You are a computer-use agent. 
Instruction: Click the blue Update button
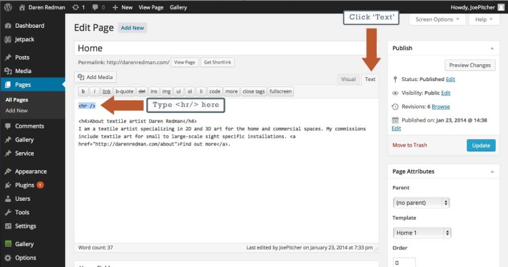[x=481, y=145]
